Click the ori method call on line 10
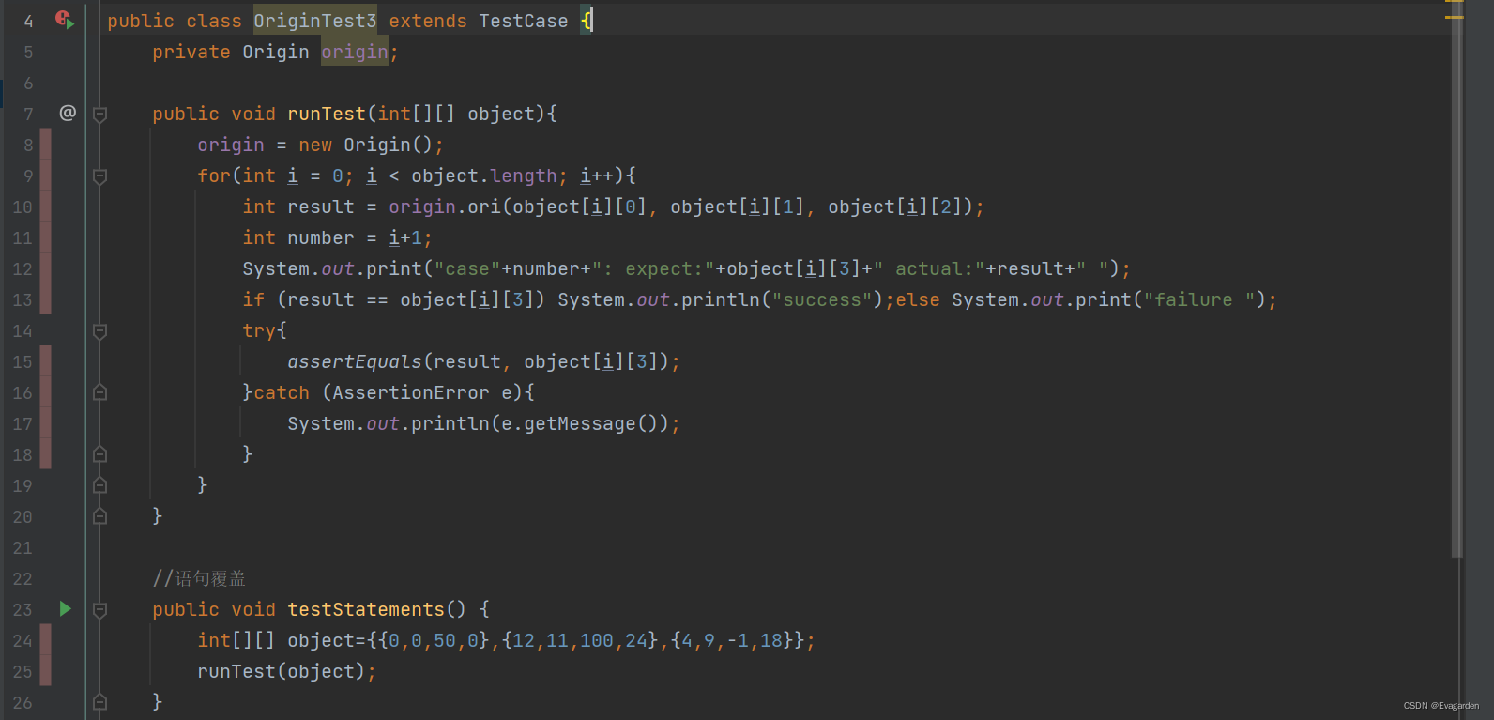The height and width of the screenshot is (720, 1494). click(484, 207)
